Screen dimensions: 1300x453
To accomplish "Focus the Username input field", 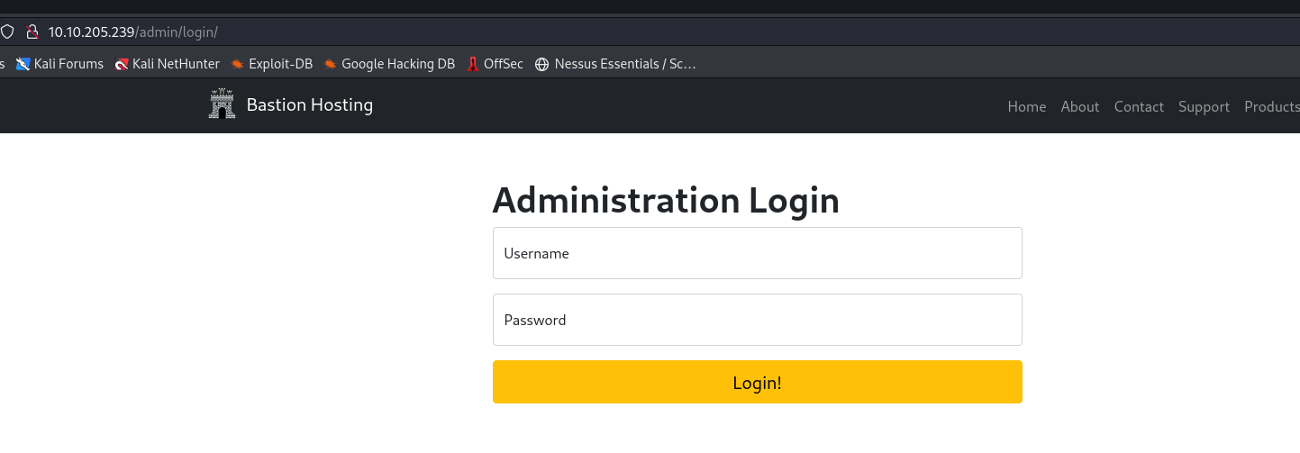I will tap(757, 253).
